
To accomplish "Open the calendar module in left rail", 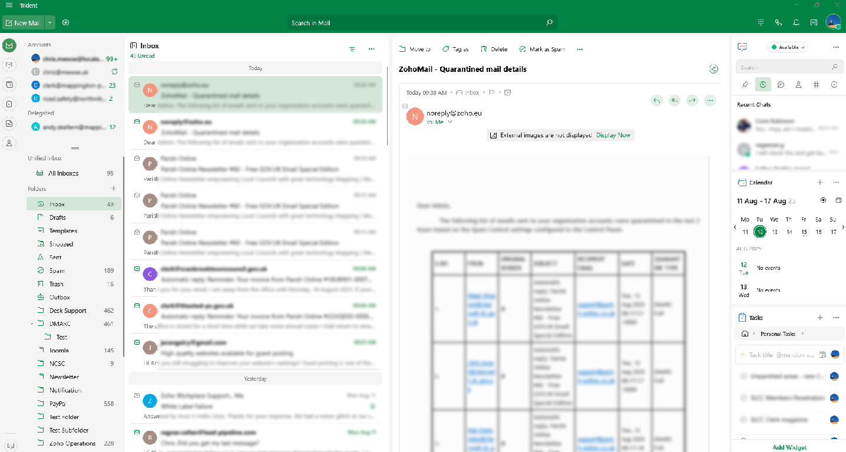I will point(9,84).
